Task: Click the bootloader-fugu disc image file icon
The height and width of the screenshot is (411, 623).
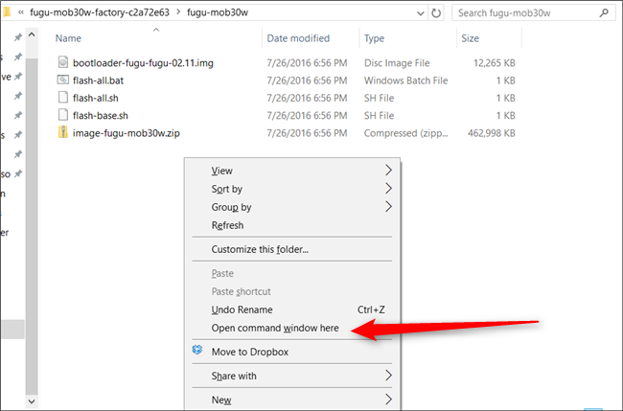Action: click(62, 62)
